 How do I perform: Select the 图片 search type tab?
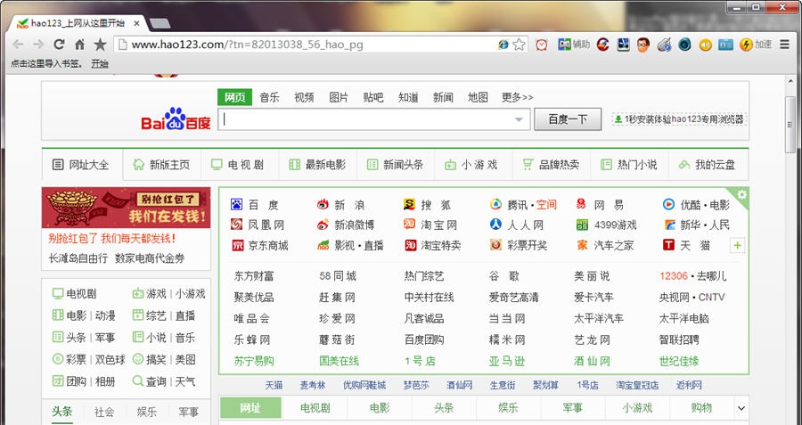(339, 97)
